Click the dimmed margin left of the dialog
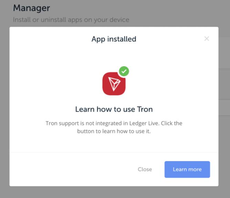Screen dimensions: 230x198 (4, 103)
